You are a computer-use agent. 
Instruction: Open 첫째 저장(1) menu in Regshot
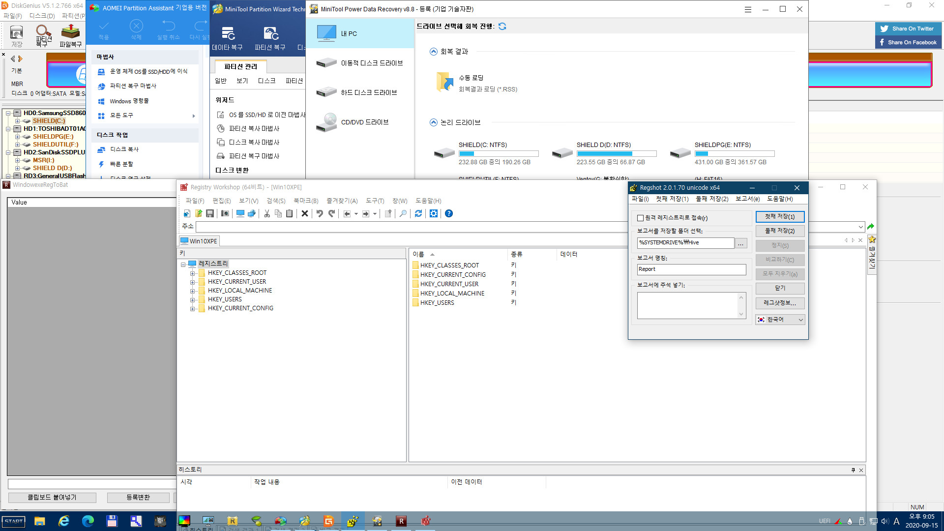coord(672,199)
